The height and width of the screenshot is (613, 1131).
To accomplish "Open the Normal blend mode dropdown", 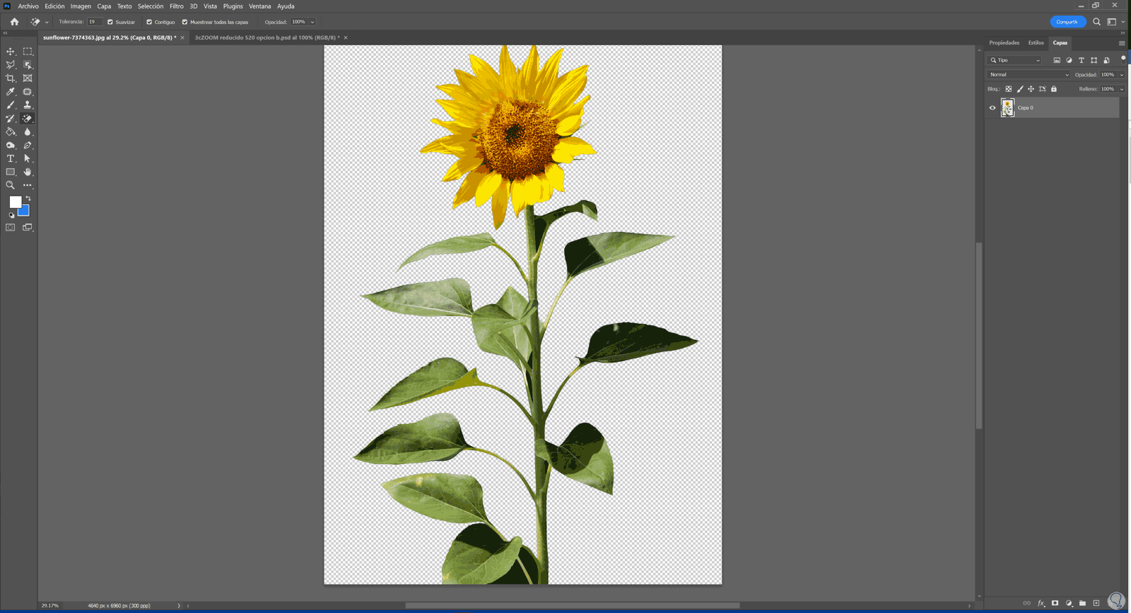I will click(x=1029, y=75).
